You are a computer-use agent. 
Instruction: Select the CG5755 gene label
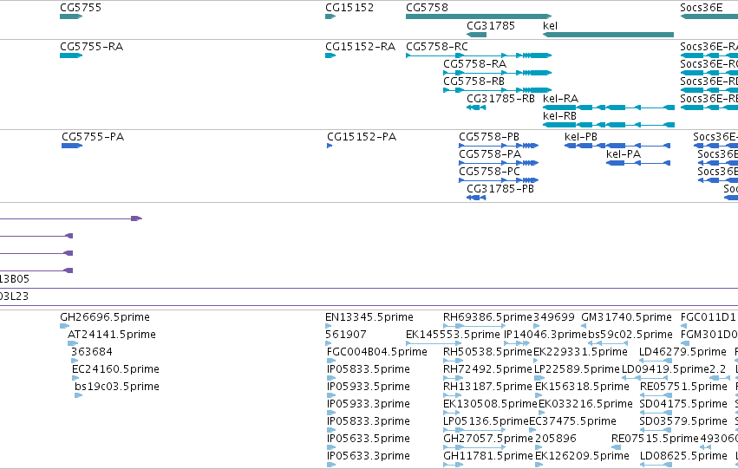click(81, 8)
